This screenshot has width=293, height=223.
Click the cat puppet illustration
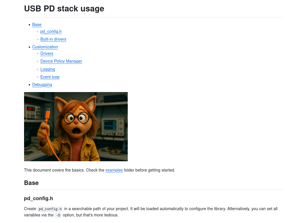(76, 126)
